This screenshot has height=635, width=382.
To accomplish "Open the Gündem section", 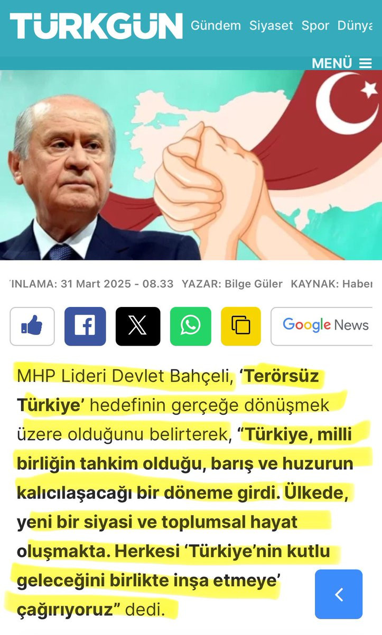I will tap(216, 25).
